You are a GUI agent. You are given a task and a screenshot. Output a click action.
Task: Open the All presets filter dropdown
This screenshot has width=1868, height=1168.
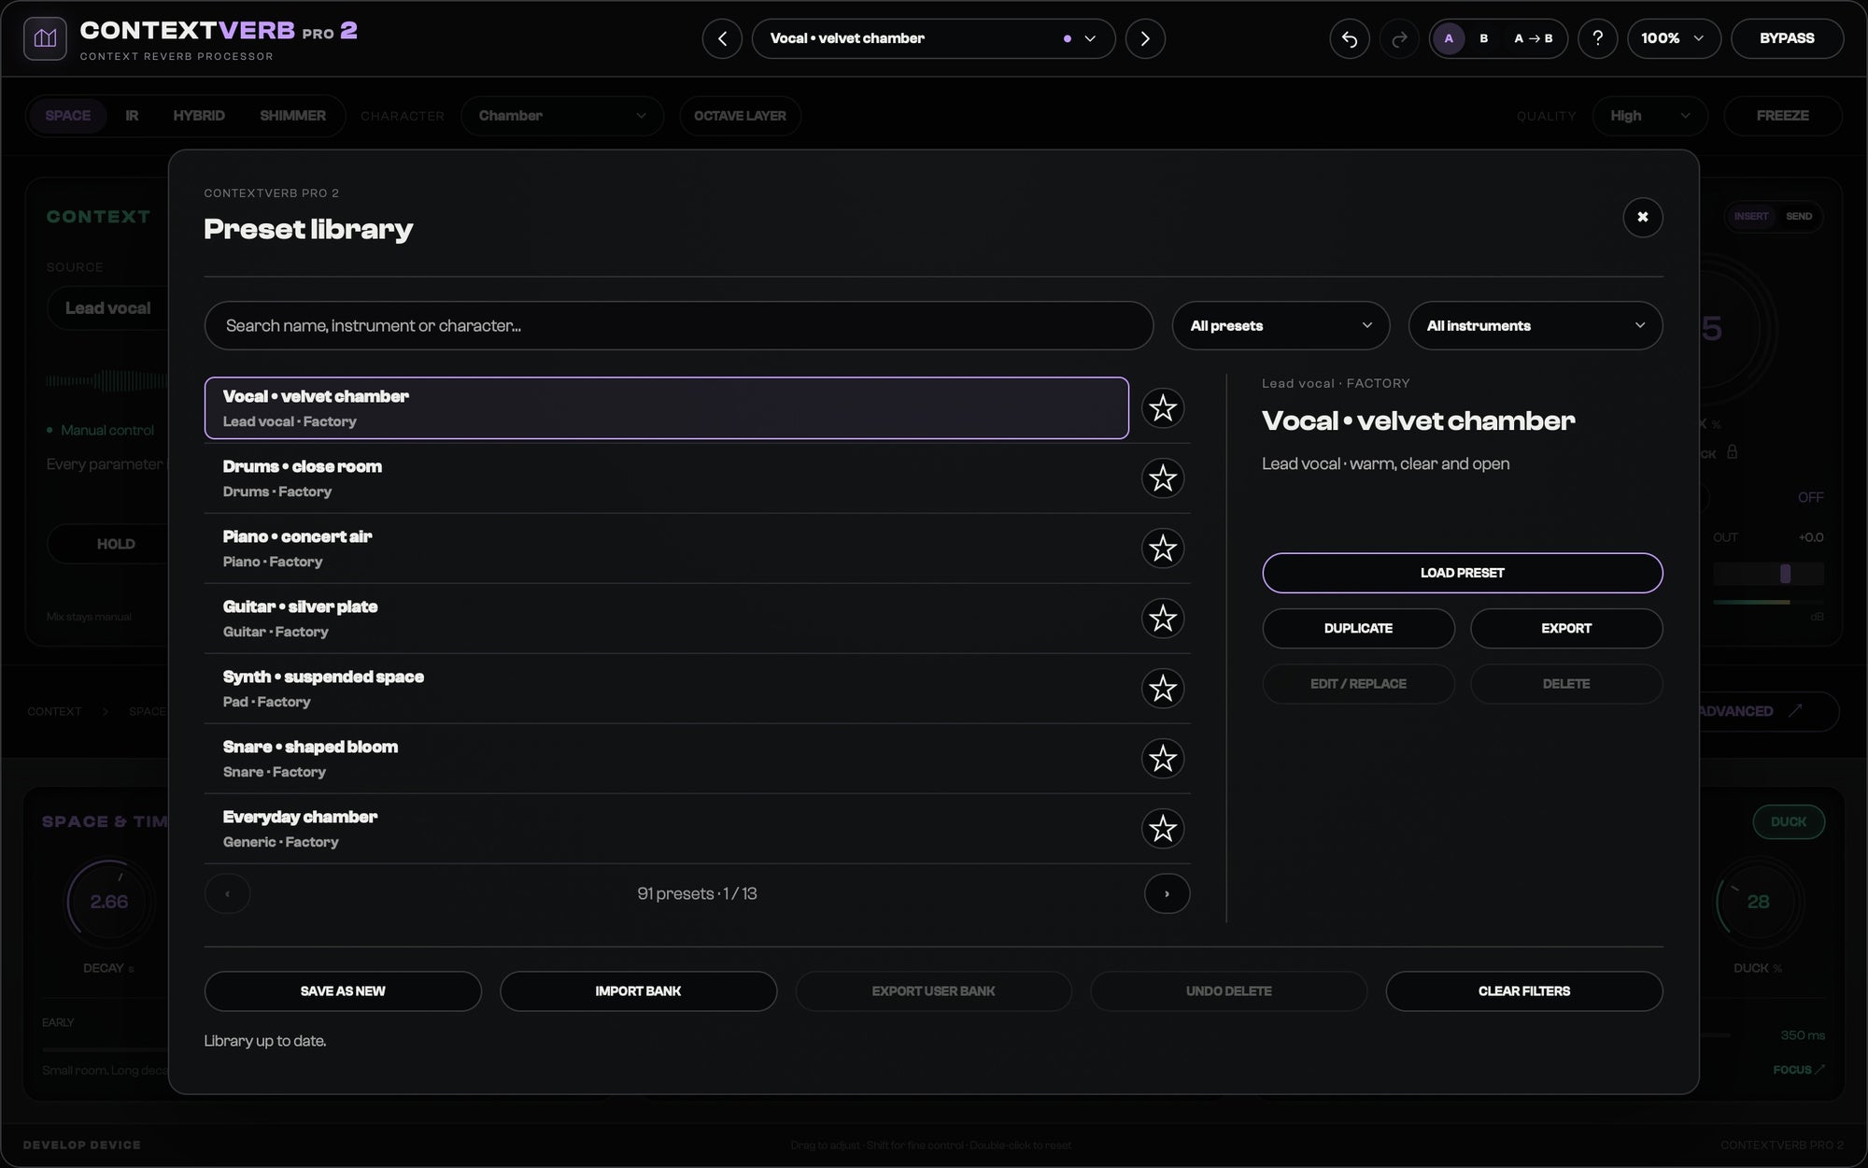coord(1281,326)
